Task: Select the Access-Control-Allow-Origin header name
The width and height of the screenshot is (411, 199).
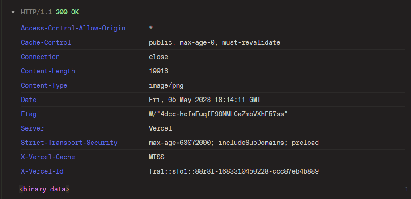Action: [73, 28]
